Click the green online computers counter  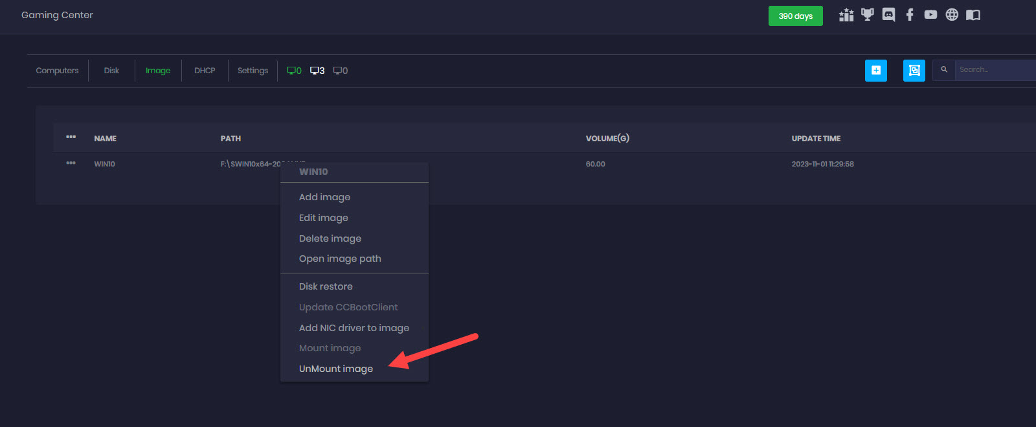[x=294, y=71]
